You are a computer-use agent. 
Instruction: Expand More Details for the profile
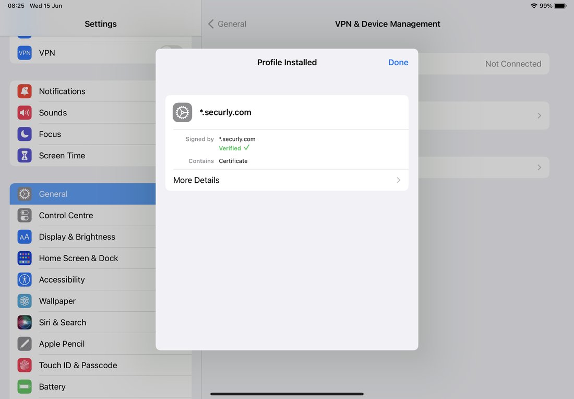287,180
